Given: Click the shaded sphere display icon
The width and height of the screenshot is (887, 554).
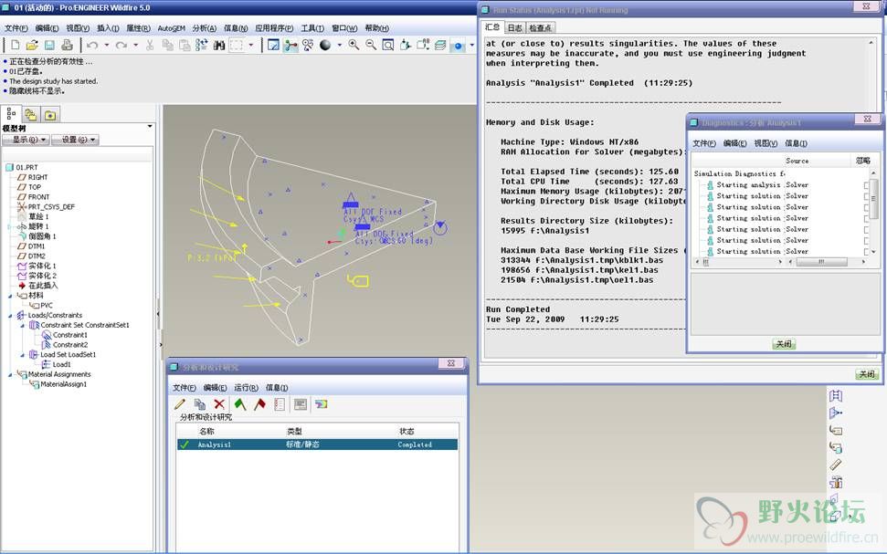Looking at the screenshot, I should (x=325, y=46).
